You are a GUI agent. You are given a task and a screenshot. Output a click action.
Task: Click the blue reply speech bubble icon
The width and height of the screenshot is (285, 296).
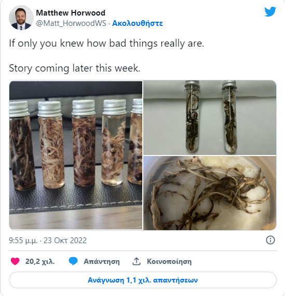[73, 261]
